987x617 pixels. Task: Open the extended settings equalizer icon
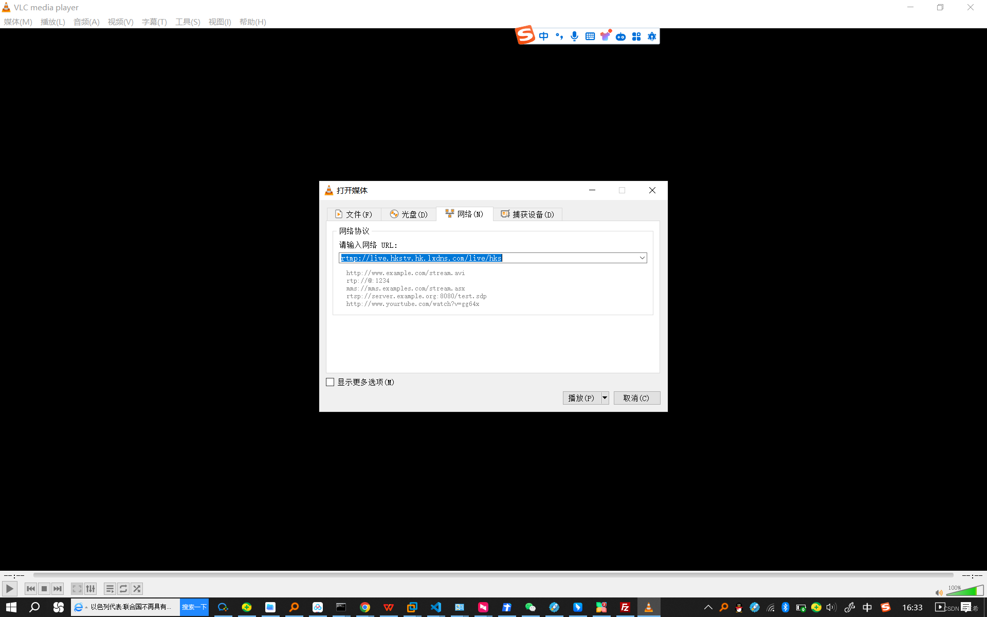coord(91,589)
